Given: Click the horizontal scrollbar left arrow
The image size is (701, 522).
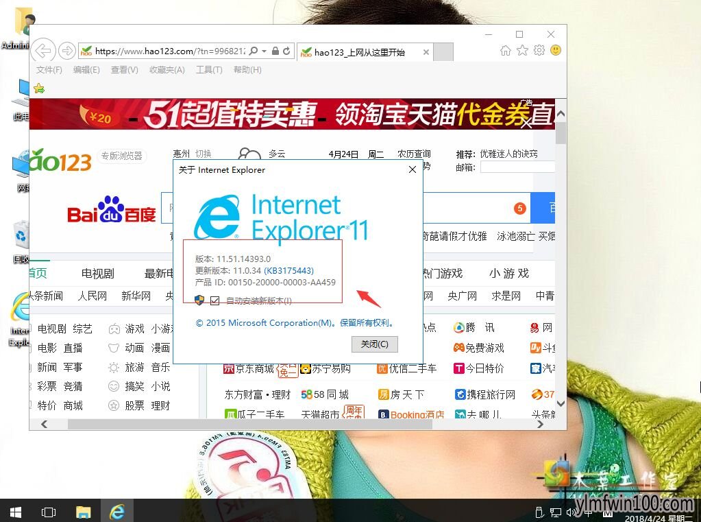Looking at the screenshot, I should point(44,424).
